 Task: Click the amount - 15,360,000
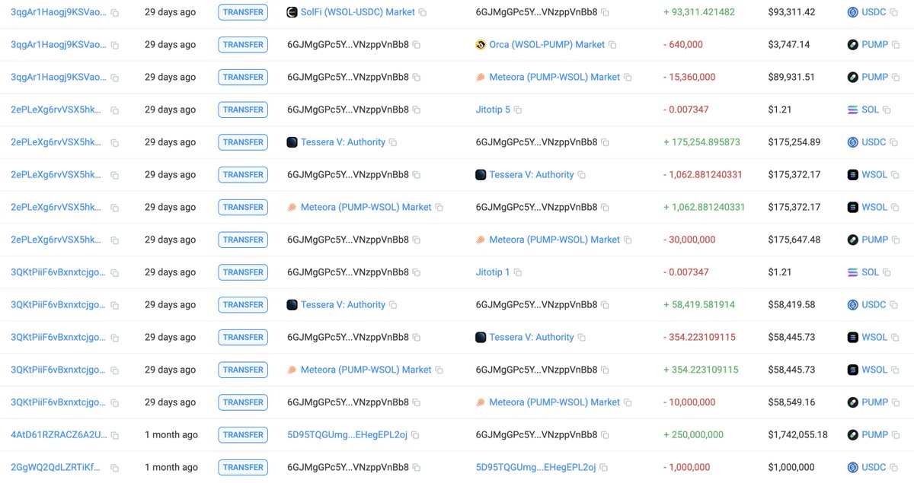pos(689,78)
